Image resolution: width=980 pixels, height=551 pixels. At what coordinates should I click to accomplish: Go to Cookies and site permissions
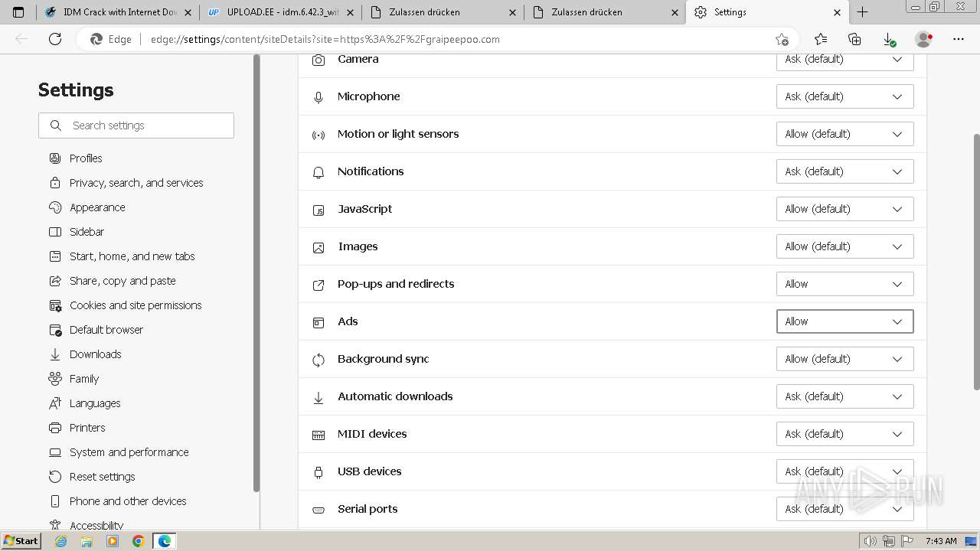click(136, 305)
